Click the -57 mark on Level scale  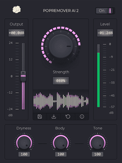click(x=112, y=107)
